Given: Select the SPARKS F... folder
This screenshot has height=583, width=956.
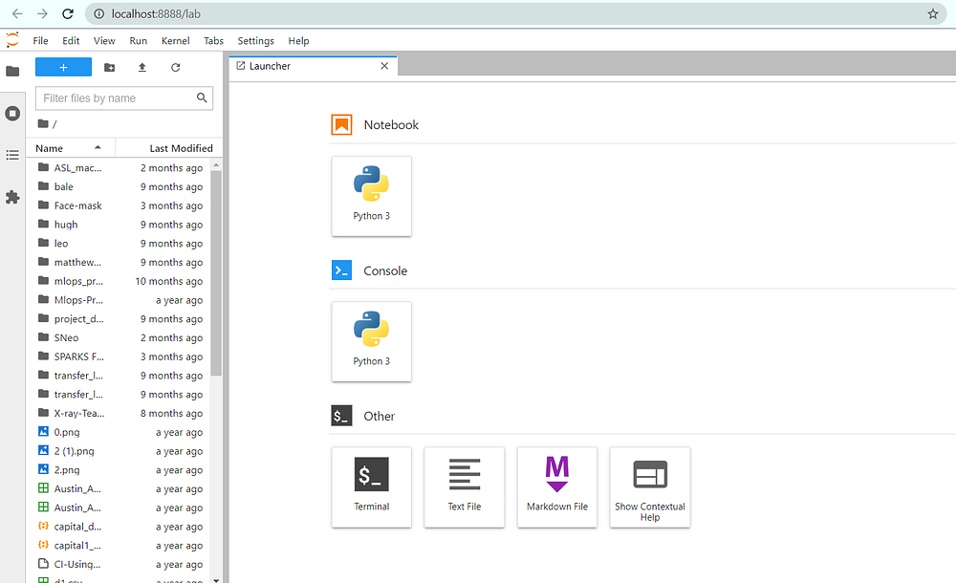Looking at the screenshot, I should pyautogui.click(x=120, y=356).
